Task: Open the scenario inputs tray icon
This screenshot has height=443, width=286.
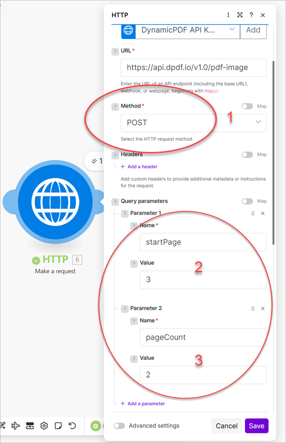Action: tap(30, 425)
